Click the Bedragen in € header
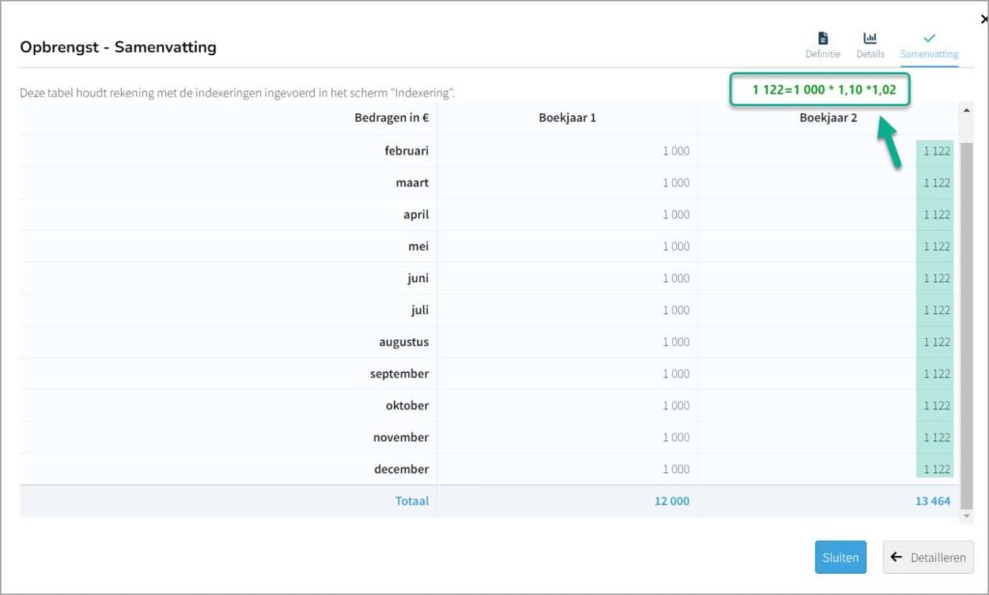This screenshot has height=595, width=989. pyautogui.click(x=391, y=118)
